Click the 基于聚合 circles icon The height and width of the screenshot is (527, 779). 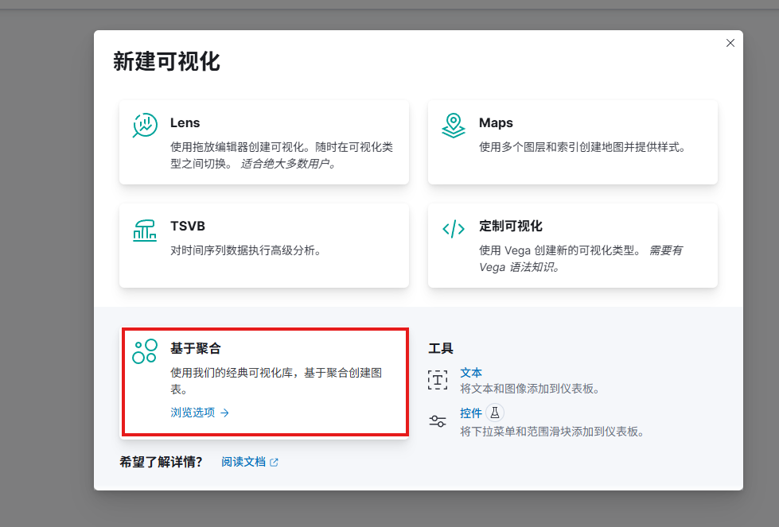click(x=145, y=351)
